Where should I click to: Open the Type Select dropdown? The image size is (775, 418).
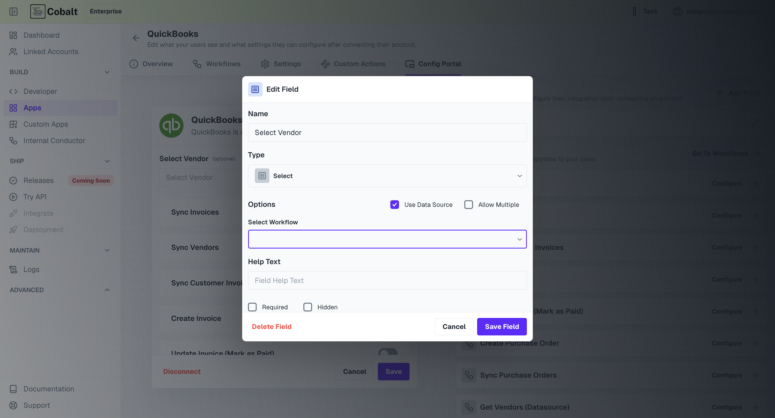pyautogui.click(x=387, y=176)
